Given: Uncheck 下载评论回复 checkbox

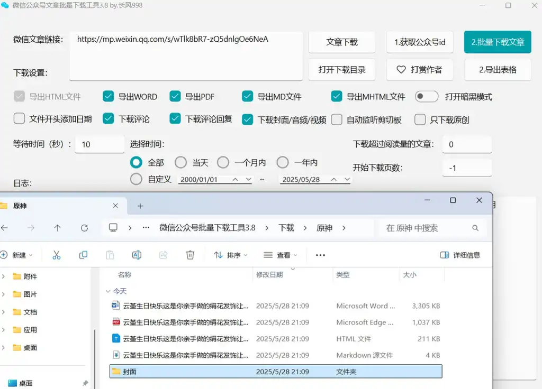Looking at the screenshot, I should tap(175, 119).
